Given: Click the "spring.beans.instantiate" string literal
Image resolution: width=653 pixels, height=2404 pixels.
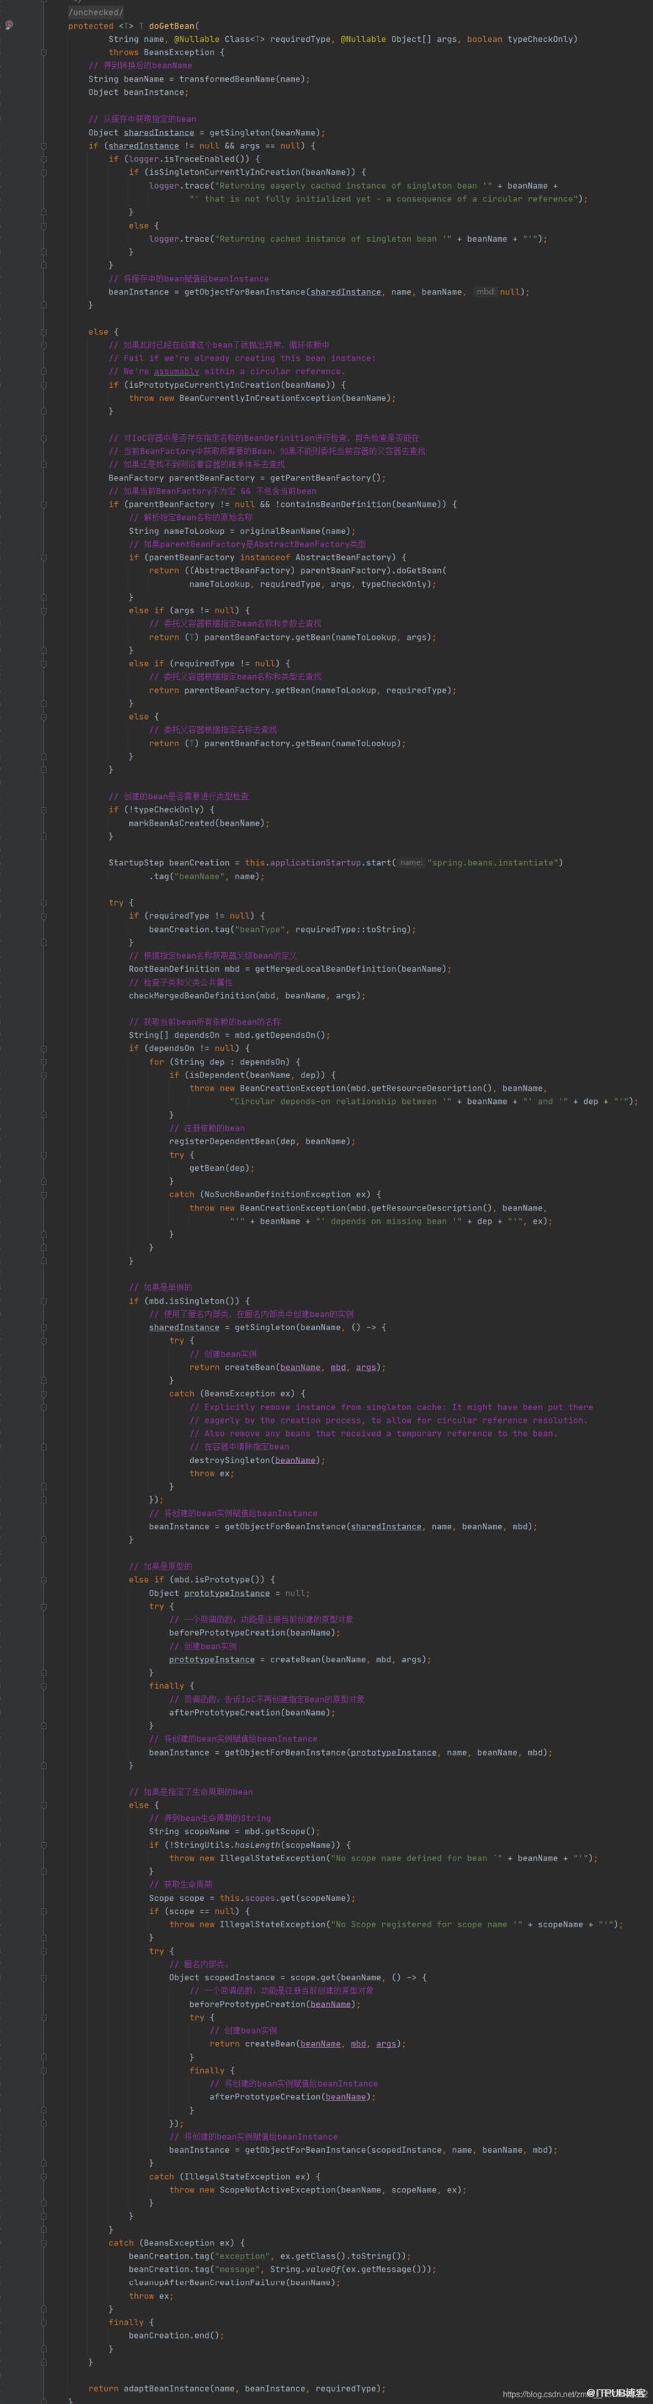Looking at the screenshot, I should [492, 862].
